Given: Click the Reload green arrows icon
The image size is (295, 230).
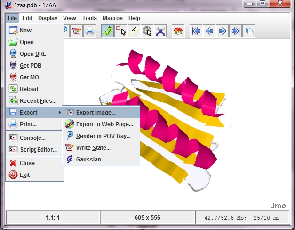Looking at the screenshot, I should 13,89.
